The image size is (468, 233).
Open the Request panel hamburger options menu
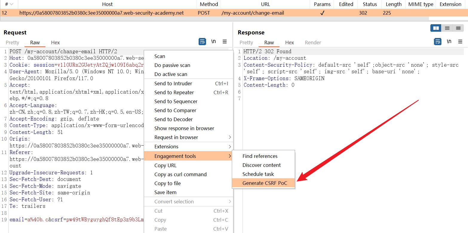pos(225,42)
